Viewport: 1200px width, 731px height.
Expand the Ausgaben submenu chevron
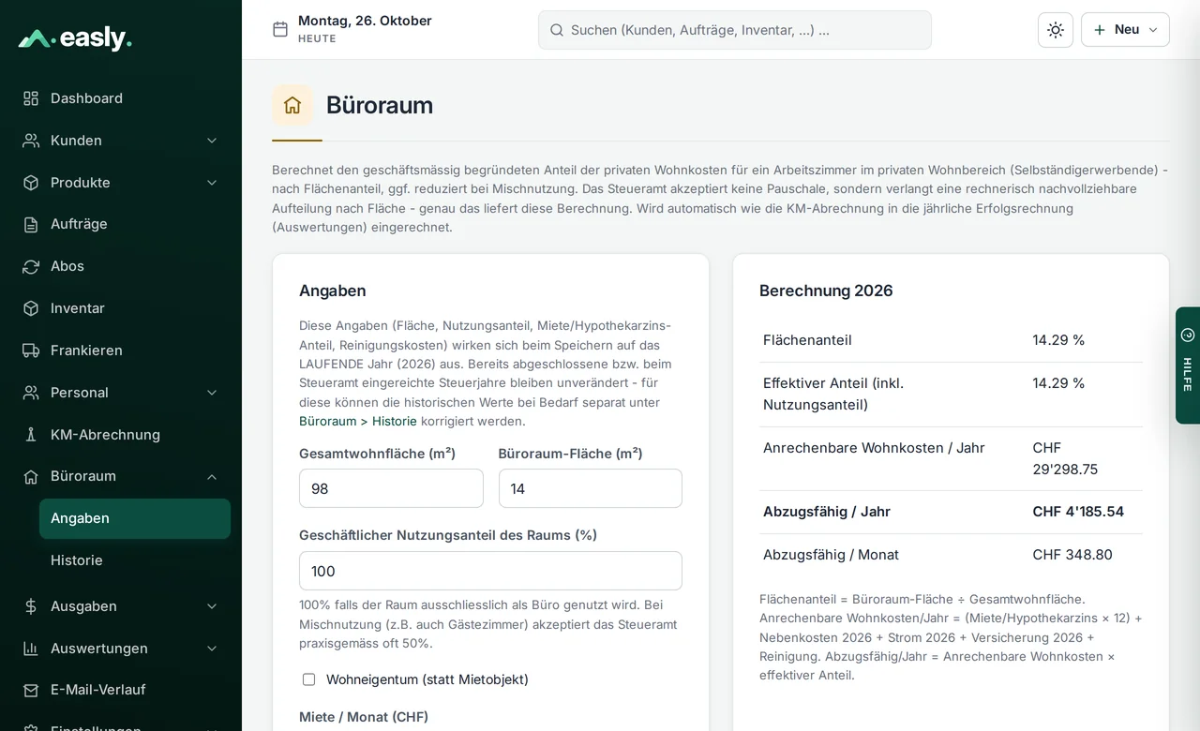[x=212, y=606]
